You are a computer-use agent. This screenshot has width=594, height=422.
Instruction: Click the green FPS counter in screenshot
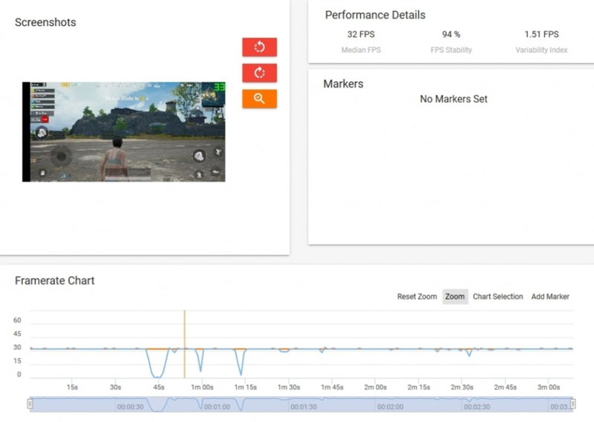pos(219,88)
